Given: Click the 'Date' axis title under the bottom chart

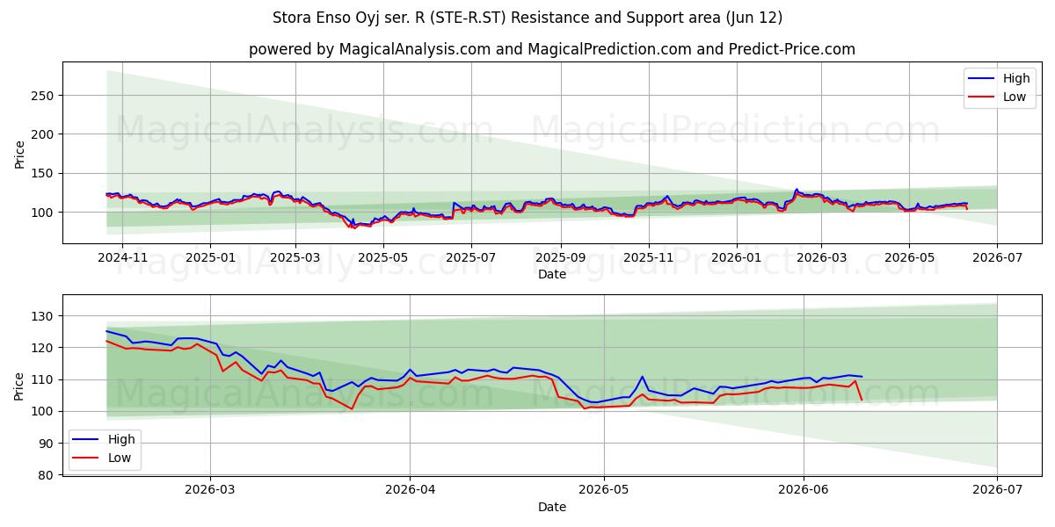Looking at the screenshot, I should pos(552,508).
